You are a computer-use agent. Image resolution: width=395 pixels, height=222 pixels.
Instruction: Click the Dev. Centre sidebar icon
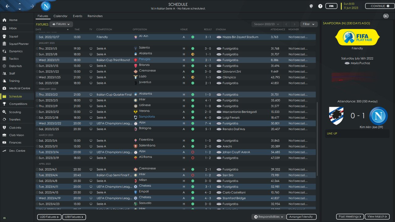(4, 151)
